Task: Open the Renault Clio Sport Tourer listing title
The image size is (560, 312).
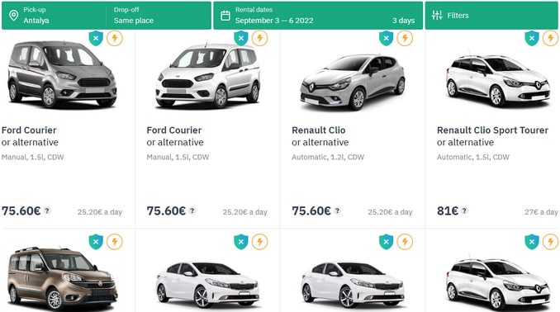Action: [x=492, y=130]
